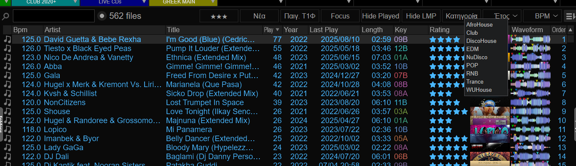Select the music note icon beside Lopico
Screen dimensions: 576x166
pyautogui.click(x=7, y=129)
